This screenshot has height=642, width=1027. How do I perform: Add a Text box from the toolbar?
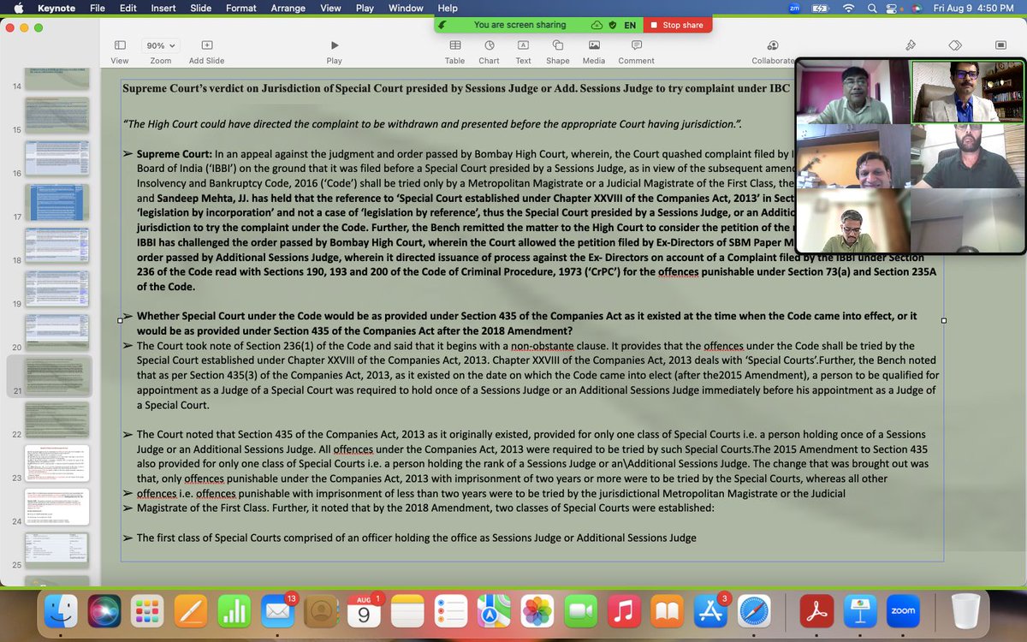click(x=523, y=51)
